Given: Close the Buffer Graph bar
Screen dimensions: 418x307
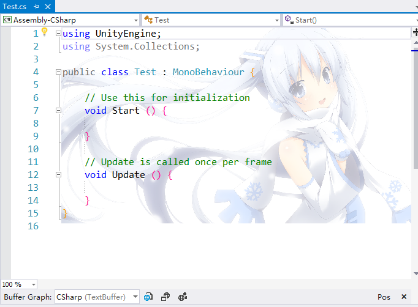Looking at the screenshot, I should tap(404, 297).
